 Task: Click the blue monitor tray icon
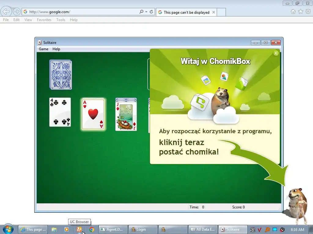coord(275,229)
